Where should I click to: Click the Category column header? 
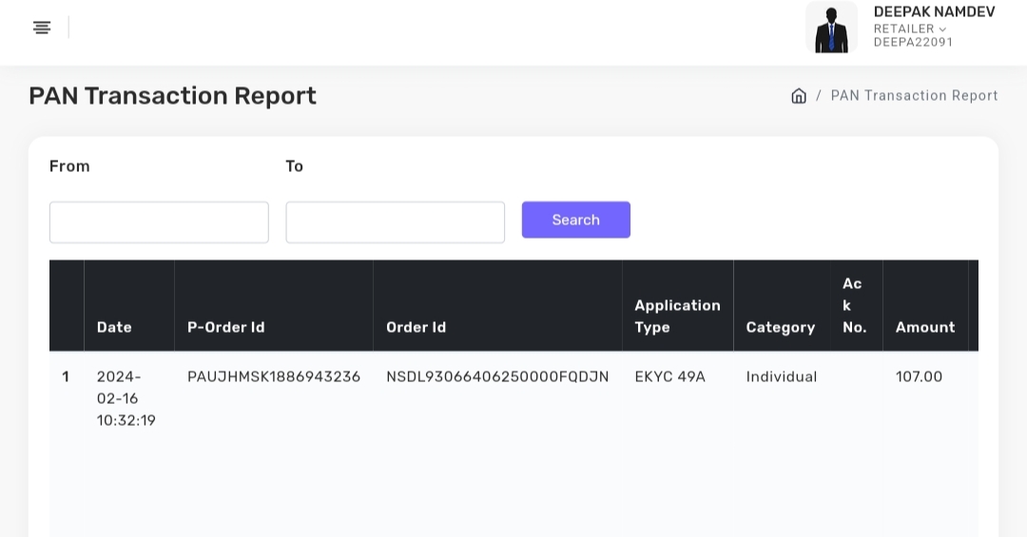(x=780, y=327)
